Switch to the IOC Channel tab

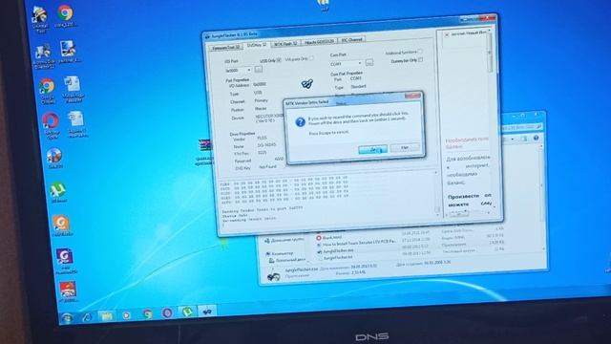pyautogui.click(x=352, y=40)
